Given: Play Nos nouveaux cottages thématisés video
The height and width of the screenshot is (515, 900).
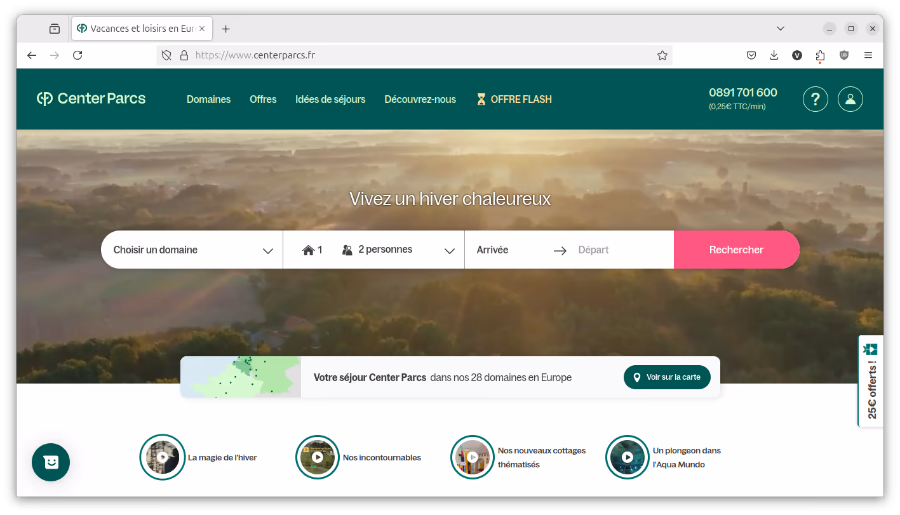Looking at the screenshot, I should pyautogui.click(x=473, y=457).
